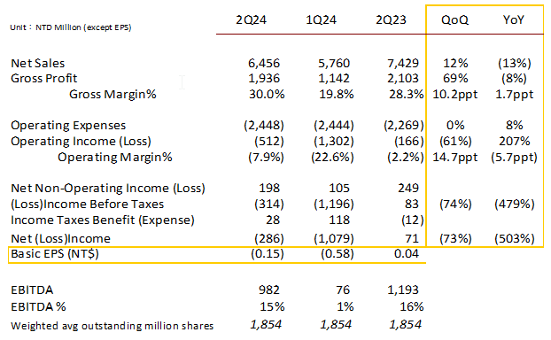Select Weighted avg outstanding million shares label
The image size is (551, 340).
click(x=113, y=326)
